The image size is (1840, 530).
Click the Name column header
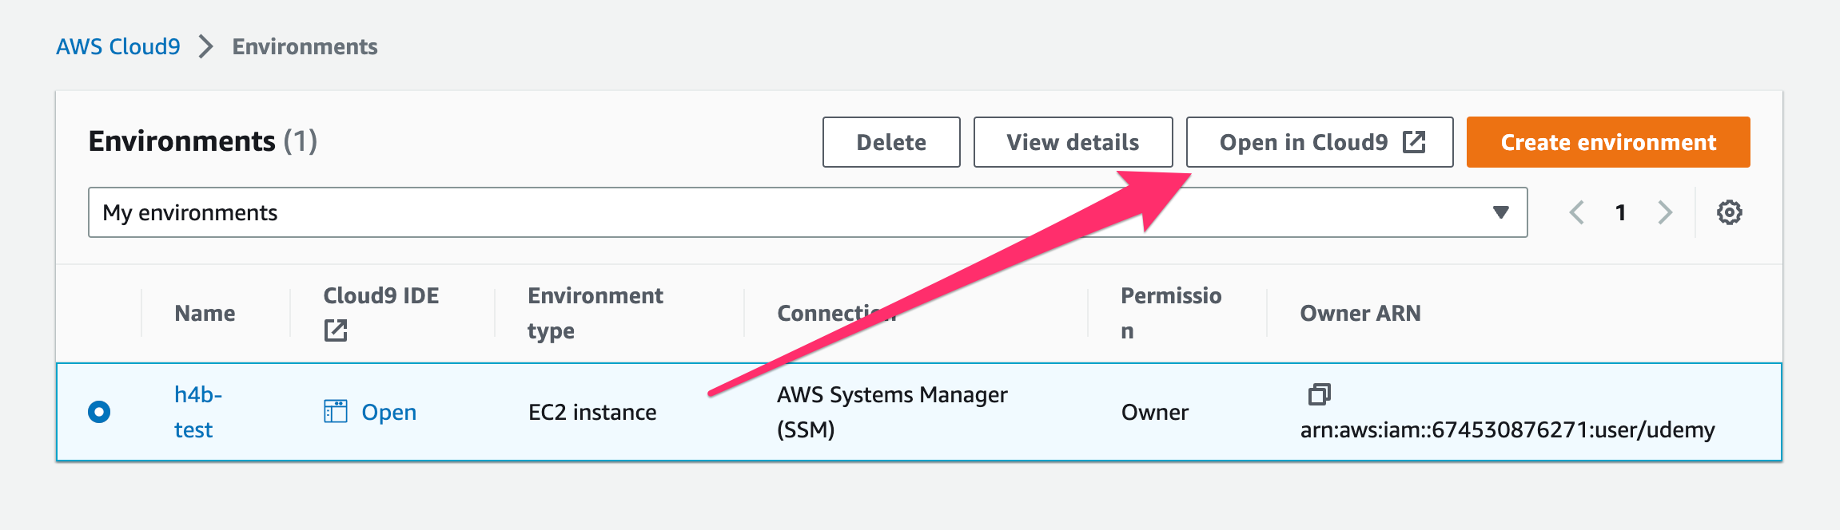click(205, 314)
